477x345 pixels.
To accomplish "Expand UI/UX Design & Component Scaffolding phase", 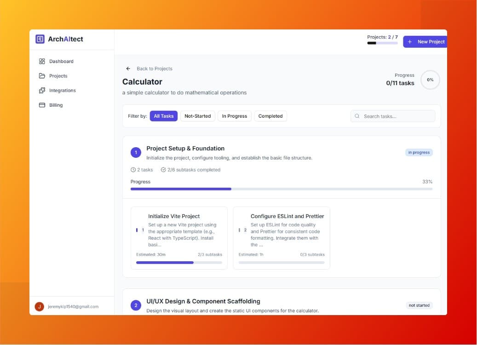I will click(203, 301).
